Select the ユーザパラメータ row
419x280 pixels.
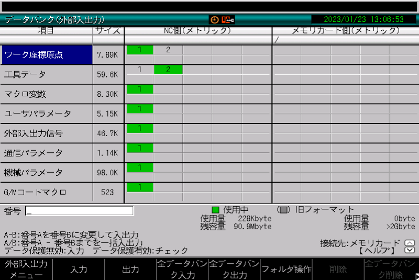pos(47,114)
